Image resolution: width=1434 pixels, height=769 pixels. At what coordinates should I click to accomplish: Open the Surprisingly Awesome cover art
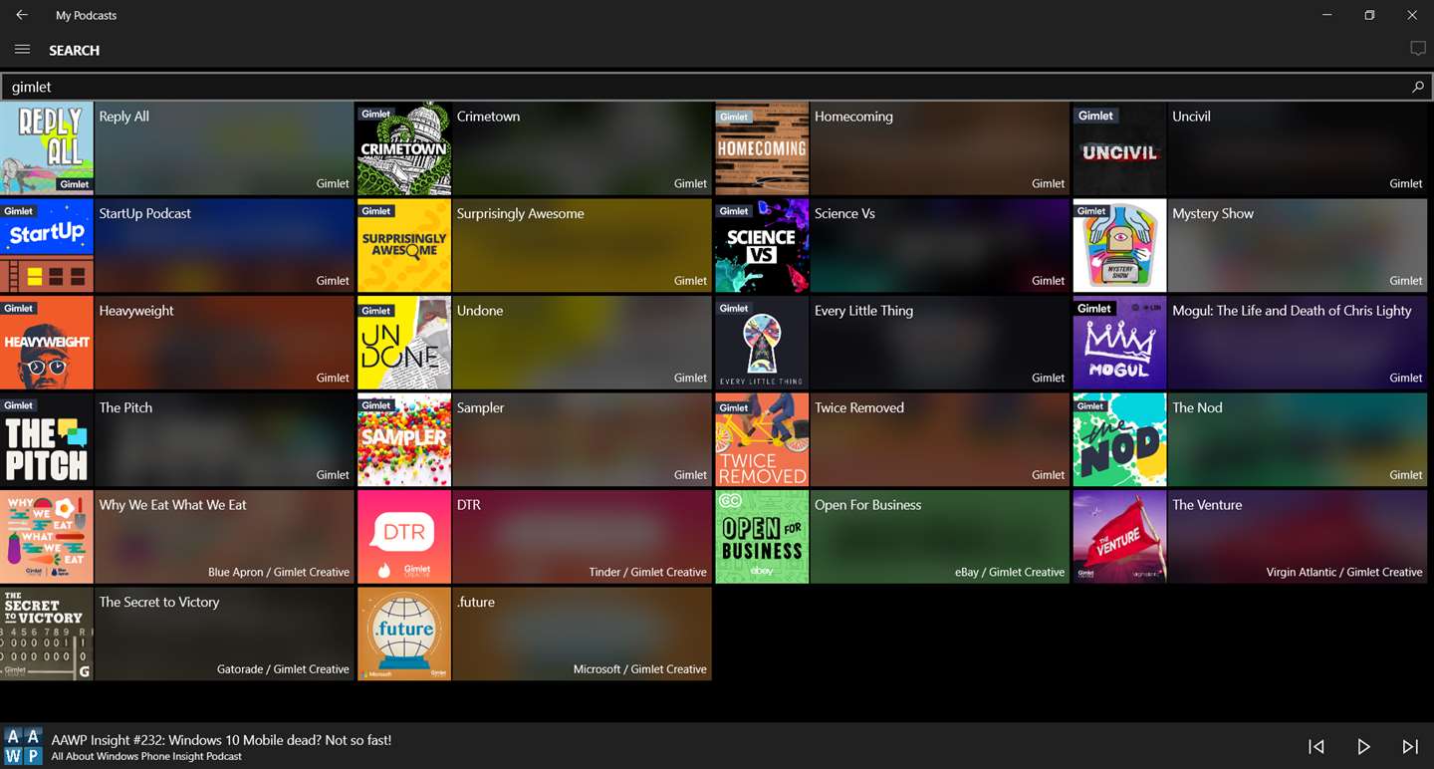[x=404, y=245]
